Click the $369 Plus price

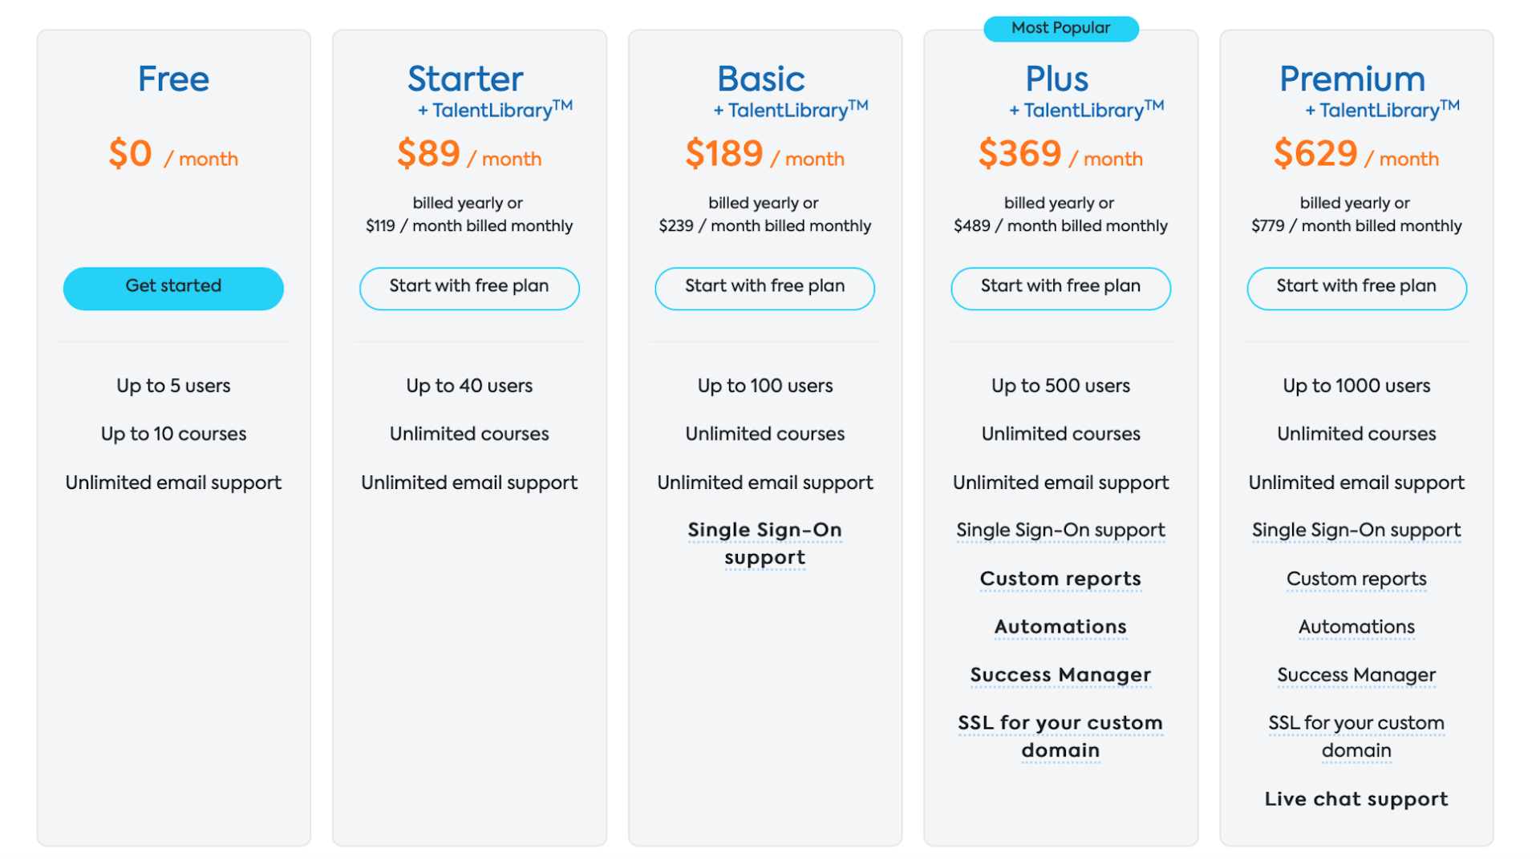point(1019,153)
